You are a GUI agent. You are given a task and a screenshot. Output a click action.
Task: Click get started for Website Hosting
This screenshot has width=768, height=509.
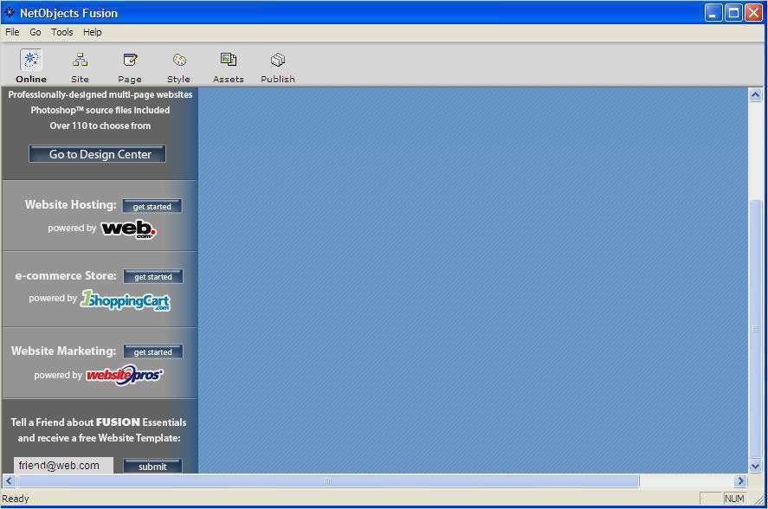pyautogui.click(x=152, y=206)
